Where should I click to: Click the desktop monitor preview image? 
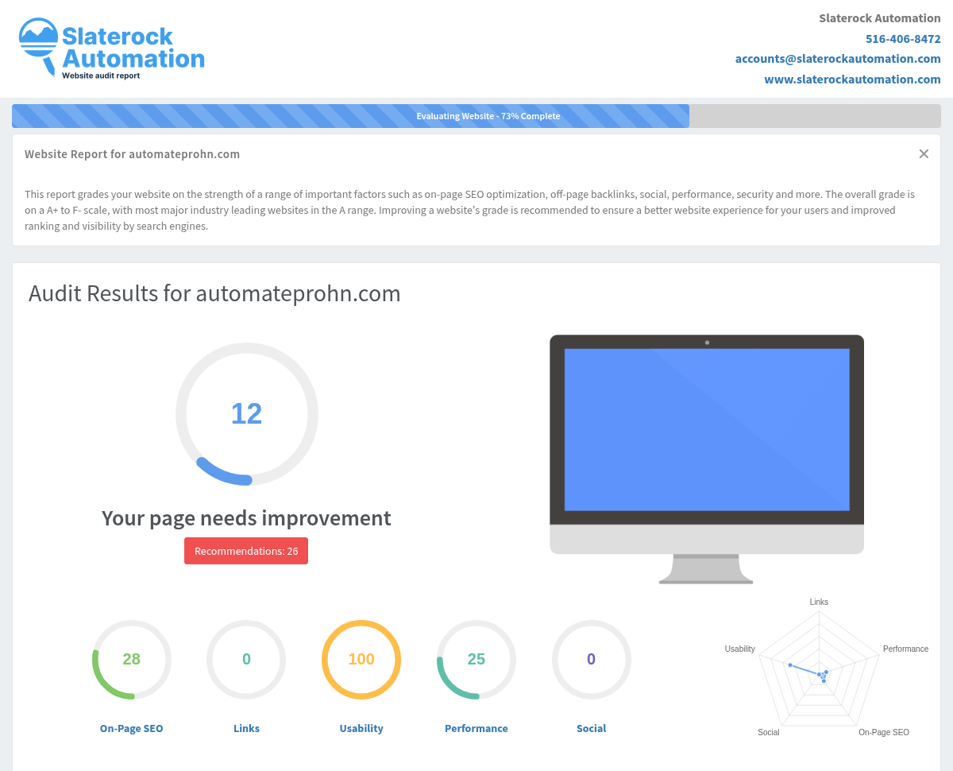pos(707,459)
